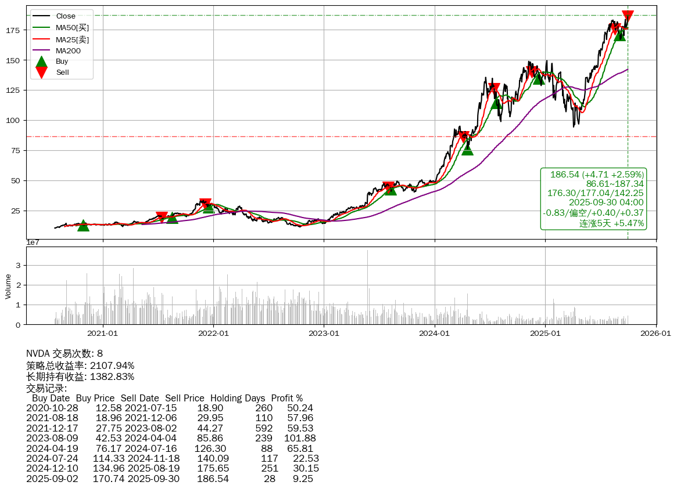677x489 pixels.
Task: Click the Profit % column header
Action: point(286,399)
